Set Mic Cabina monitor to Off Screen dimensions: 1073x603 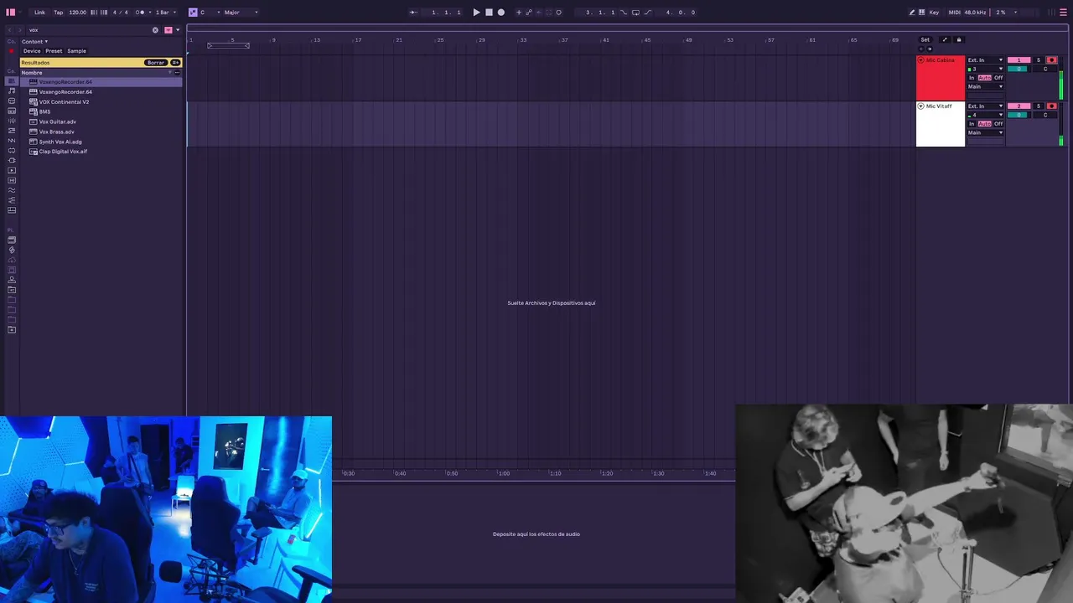pos(998,78)
